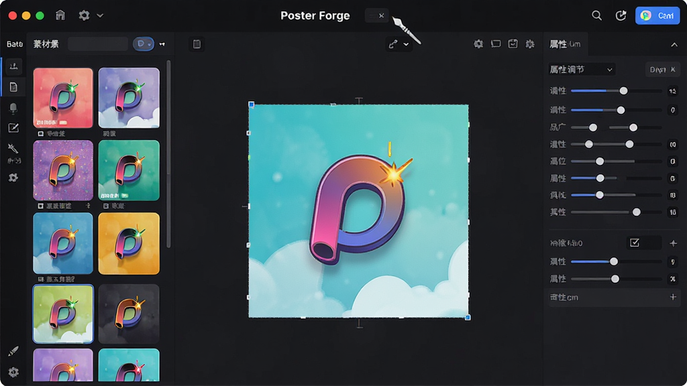
Task: Select the highlighted lime green logo thumbnail
Action: (63, 314)
